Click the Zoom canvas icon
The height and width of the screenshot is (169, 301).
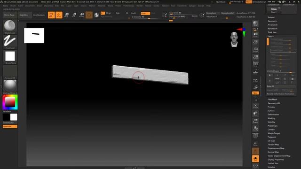pyautogui.click(x=255, y=42)
